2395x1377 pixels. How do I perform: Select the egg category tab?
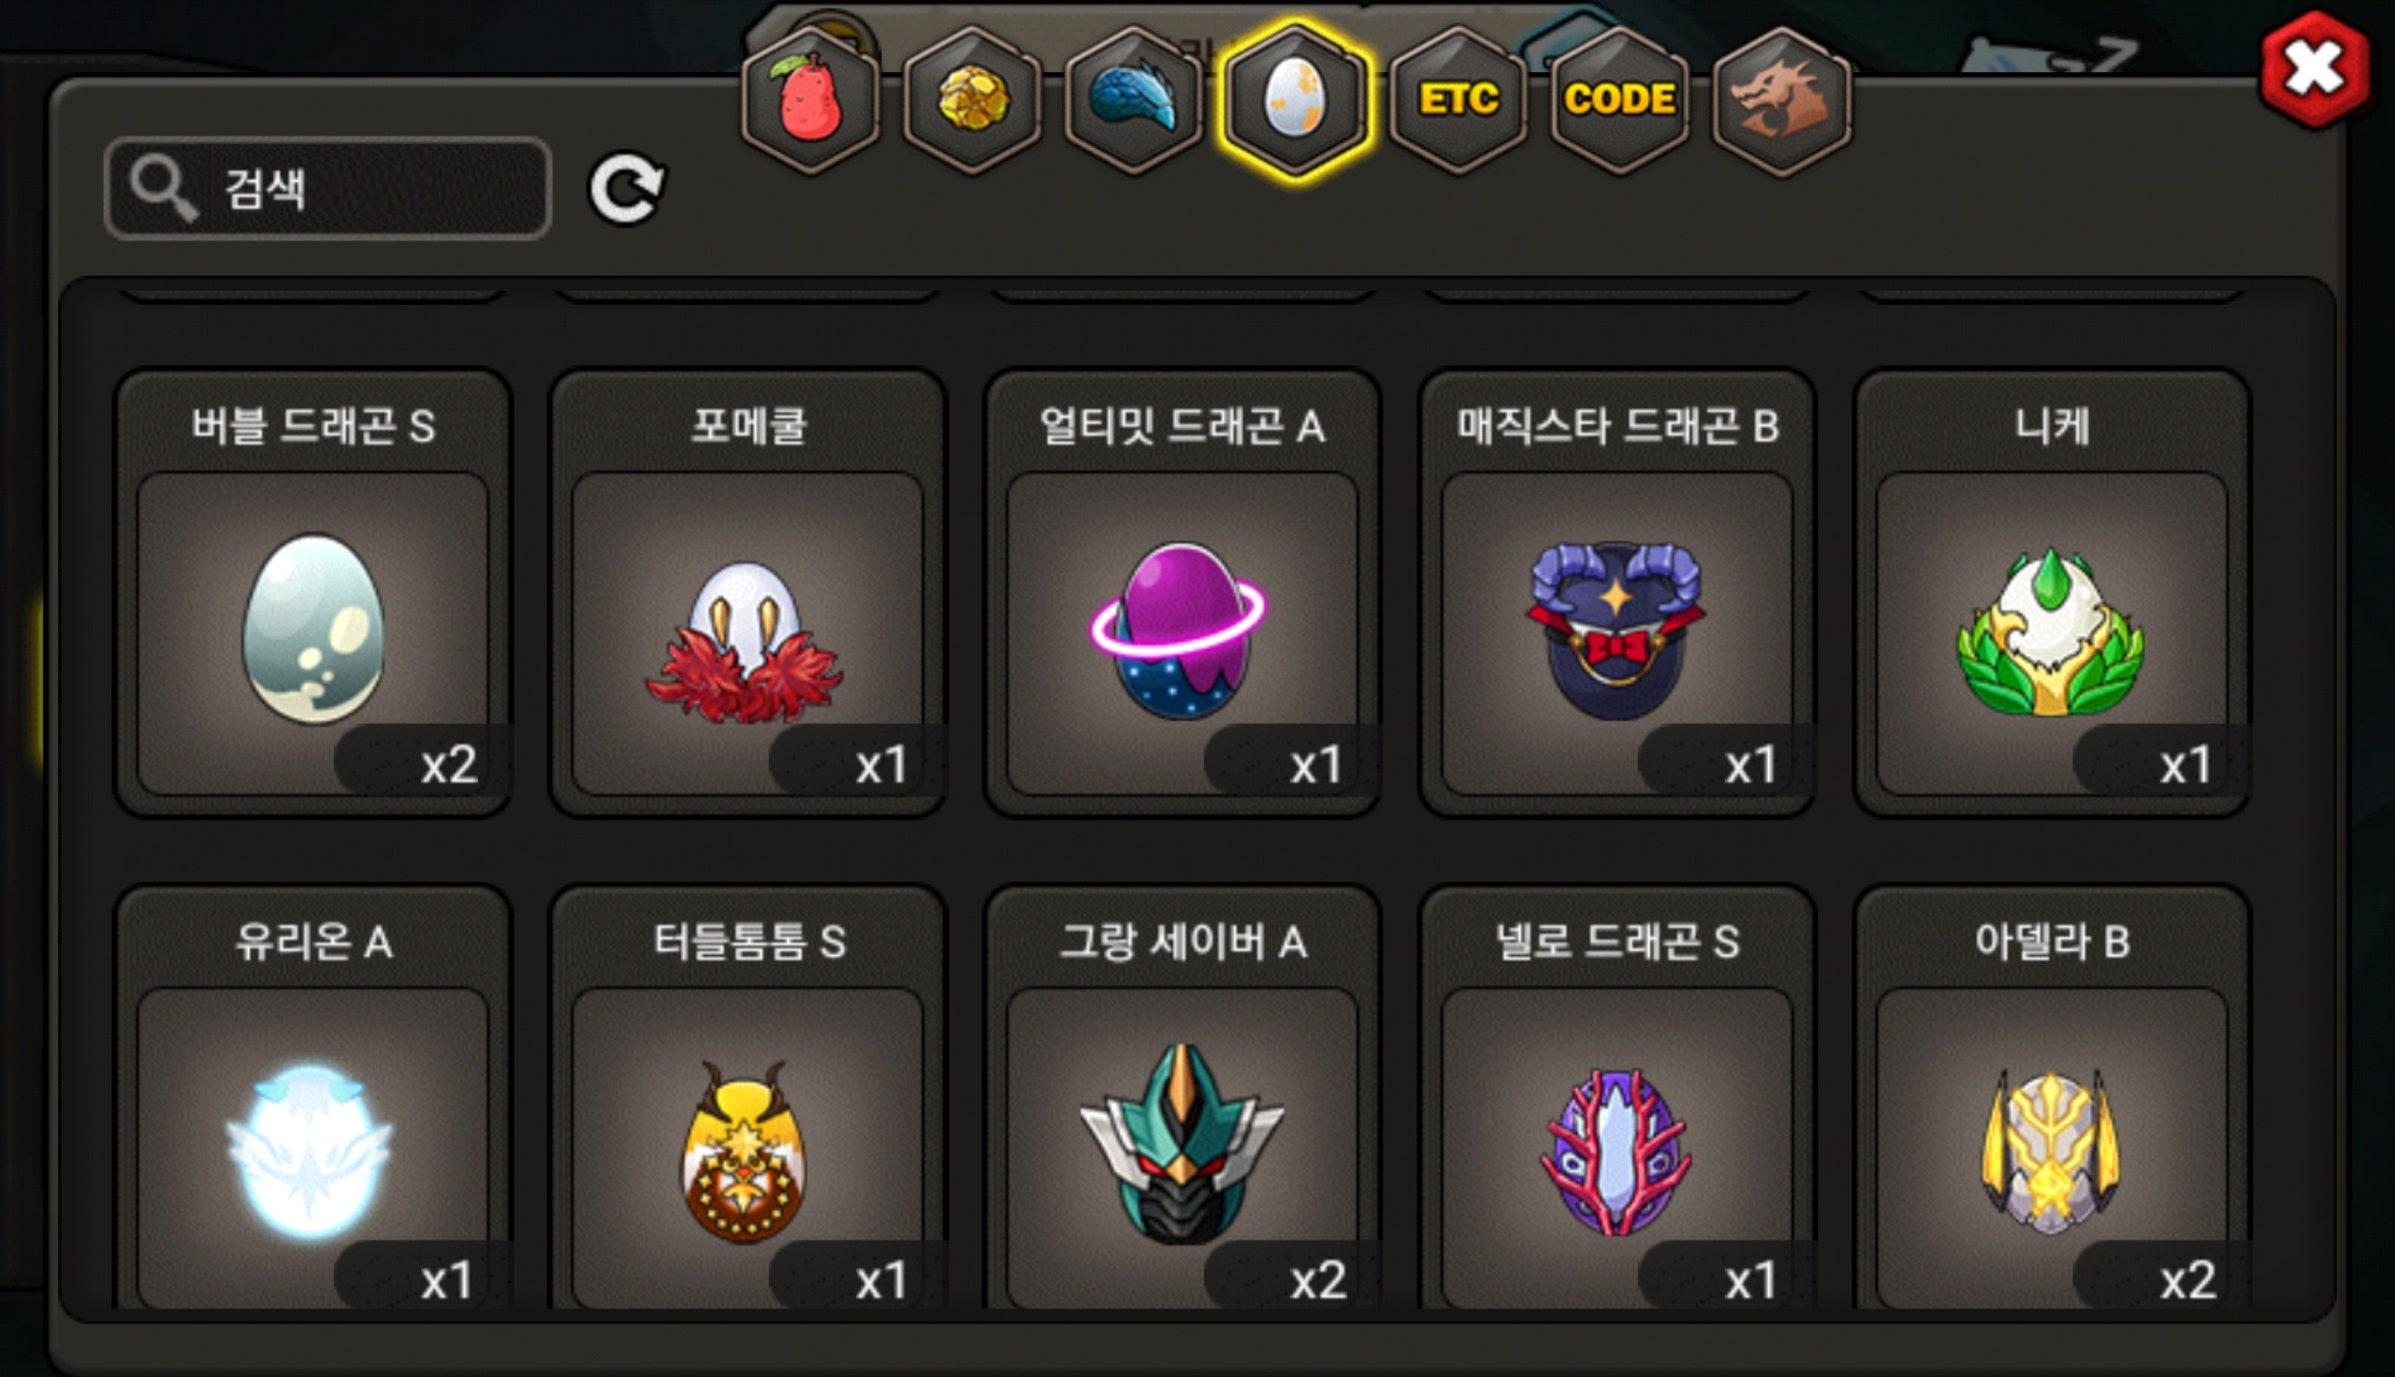[1295, 100]
